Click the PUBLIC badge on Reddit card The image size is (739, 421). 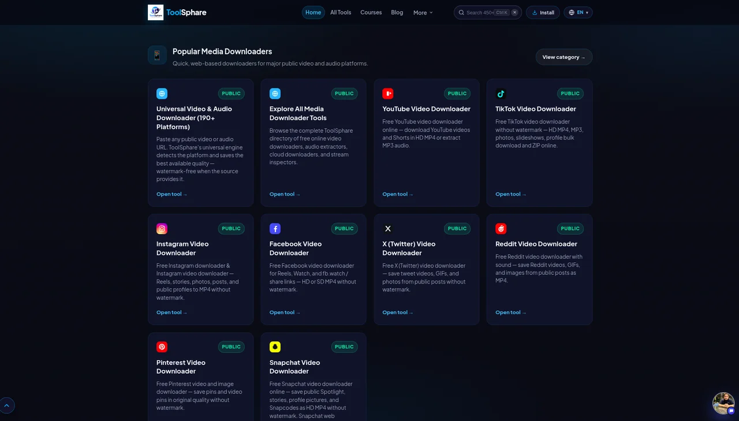[x=570, y=229]
